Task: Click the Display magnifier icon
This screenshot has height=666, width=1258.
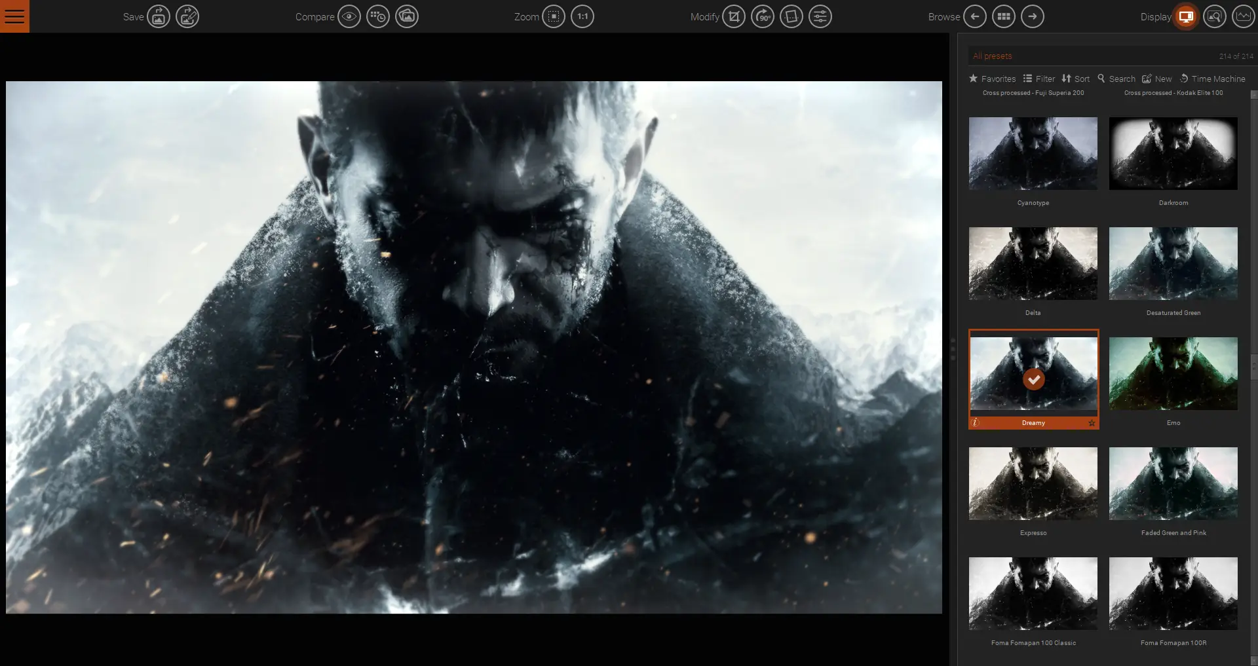Action: point(1215,16)
